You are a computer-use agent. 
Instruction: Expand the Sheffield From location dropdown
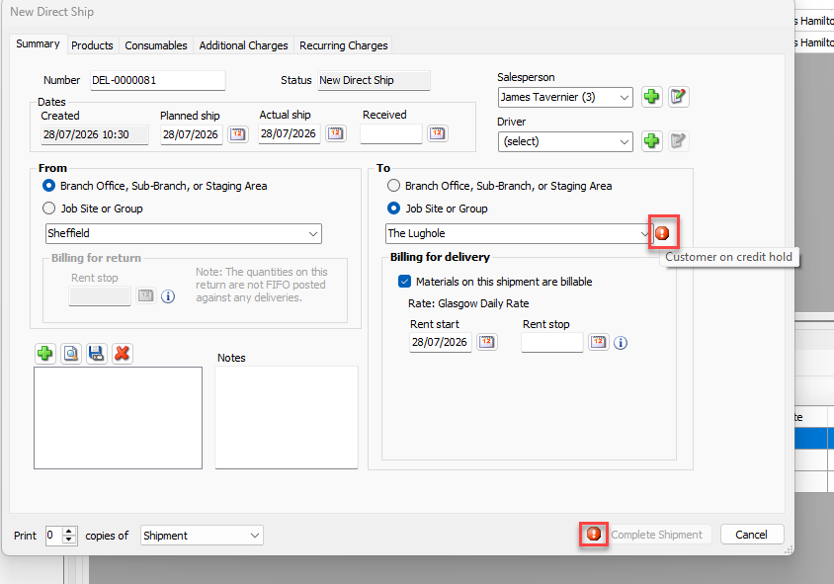pyautogui.click(x=313, y=233)
